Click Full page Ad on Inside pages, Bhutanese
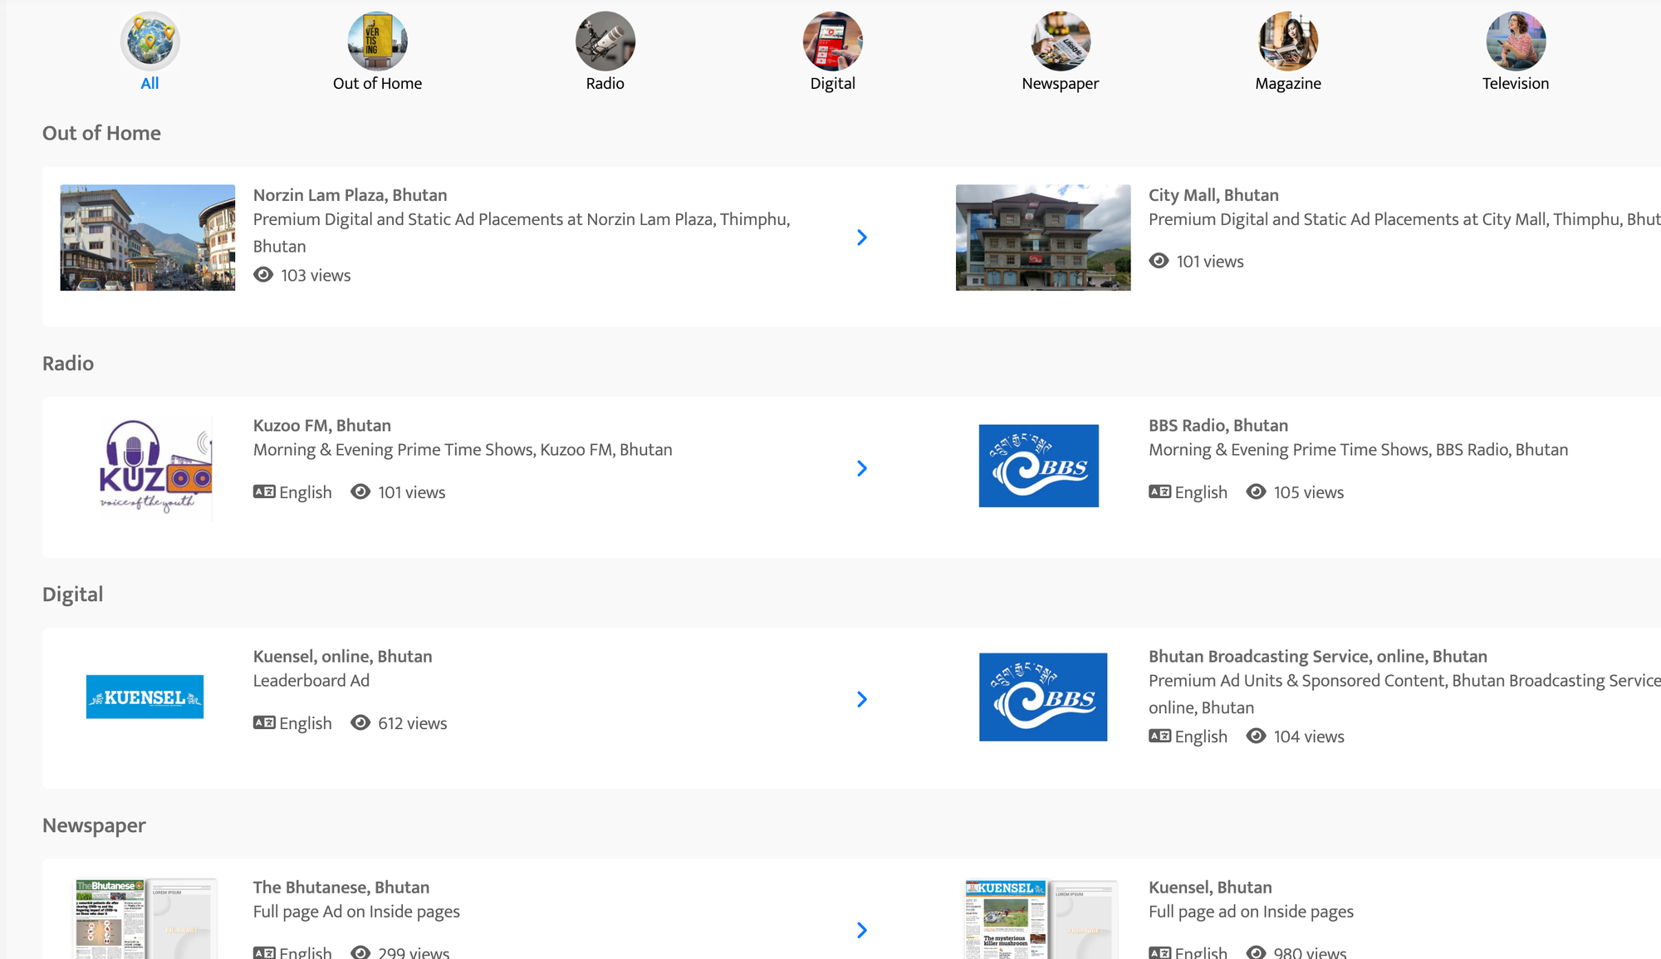 tap(356, 912)
